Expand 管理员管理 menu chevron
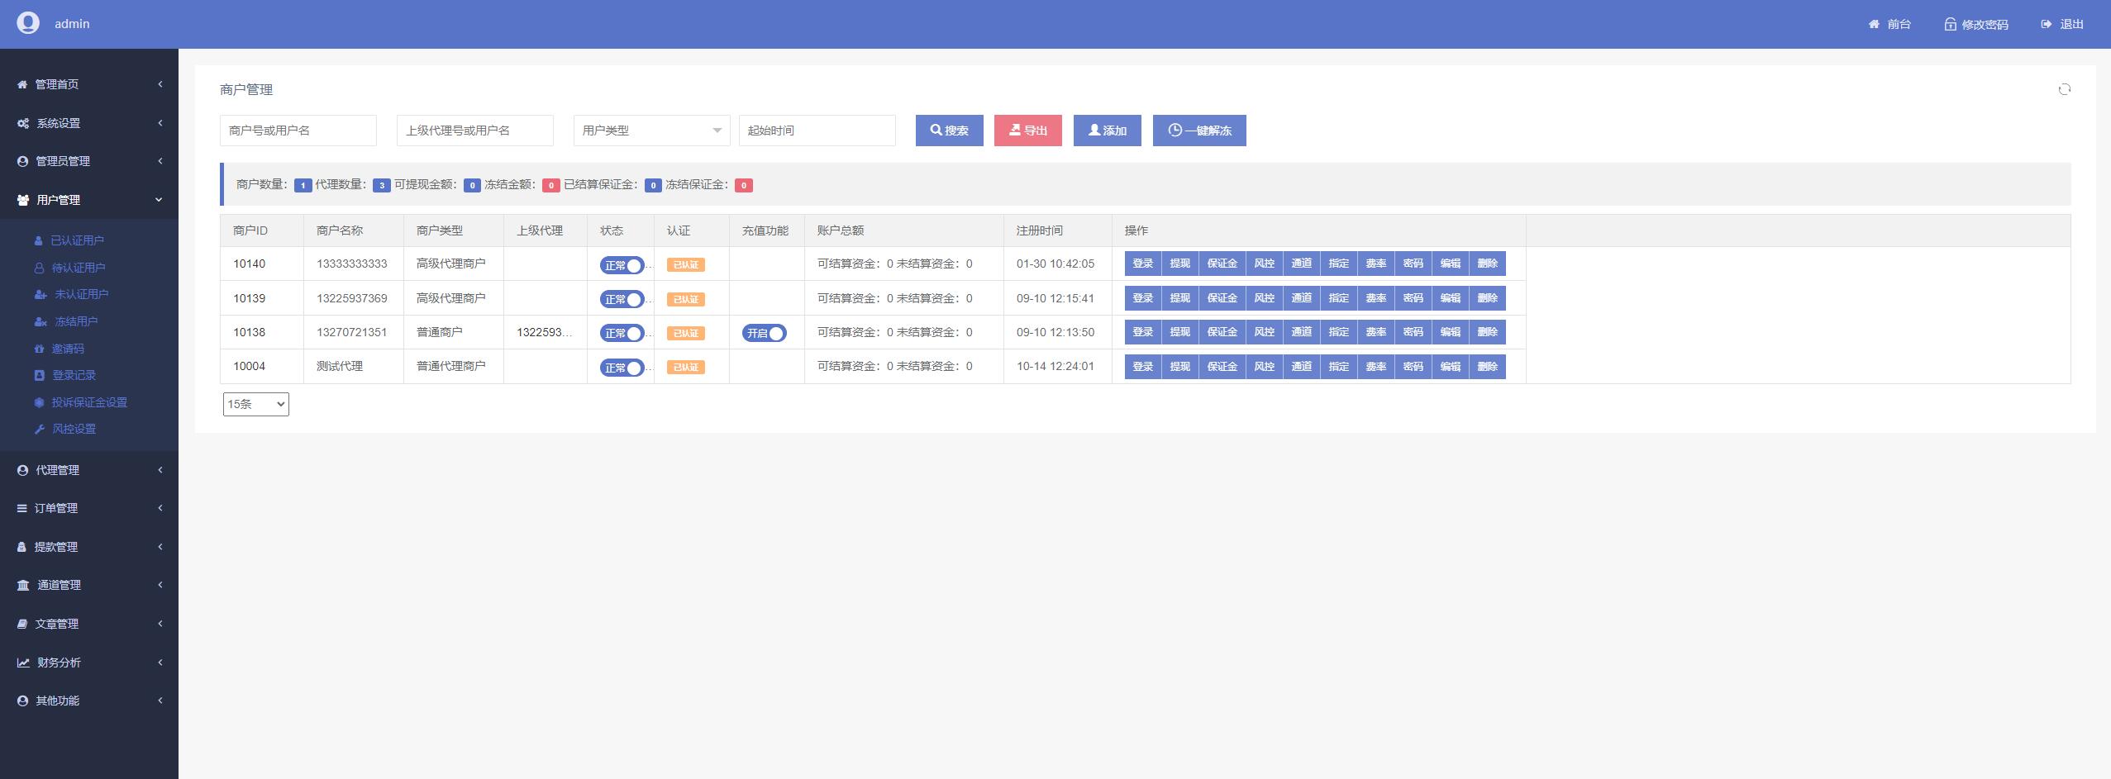The height and width of the screenshot is (779, 2111). coord(160,161)
